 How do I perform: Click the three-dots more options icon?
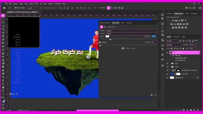point(95,8)
